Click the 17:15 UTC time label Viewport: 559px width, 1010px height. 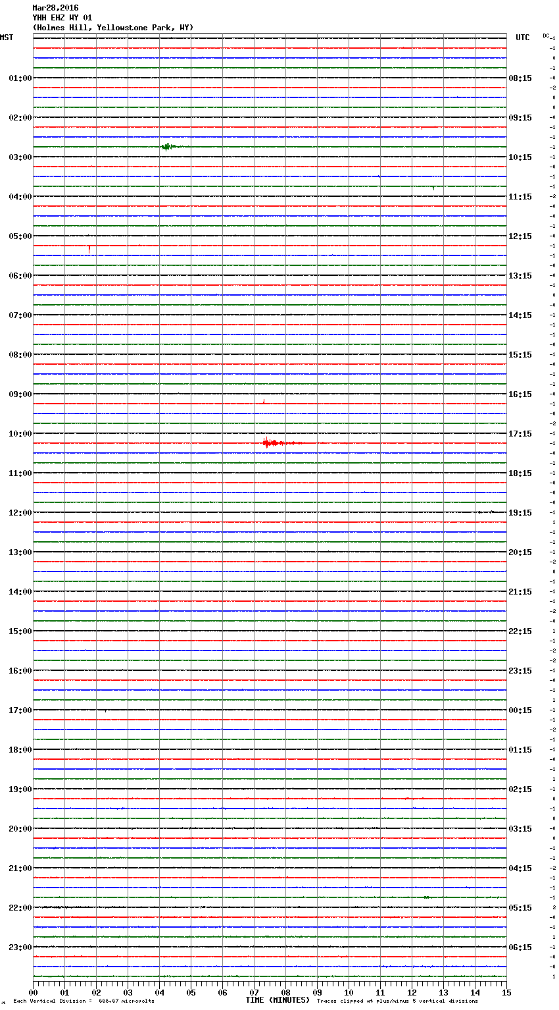[520, 434]
